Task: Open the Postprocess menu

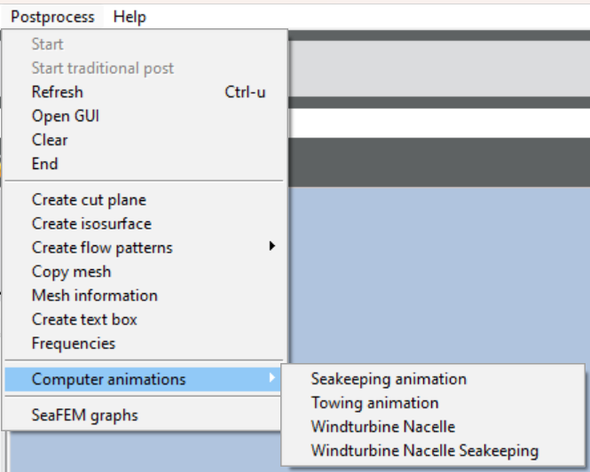Action: [52, 17]
